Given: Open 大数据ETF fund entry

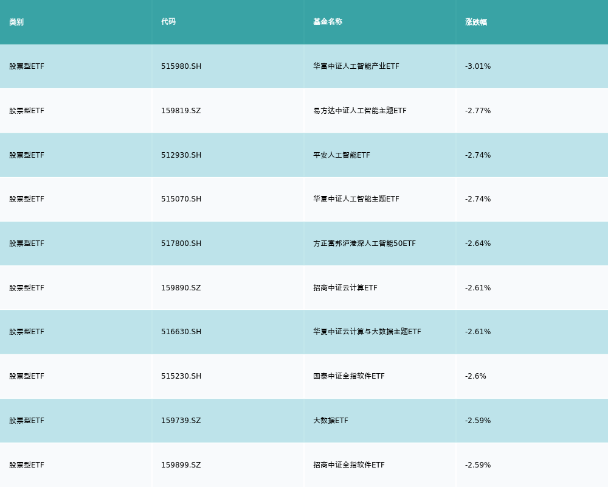Looking at the screenshot, I should point(331,421).
